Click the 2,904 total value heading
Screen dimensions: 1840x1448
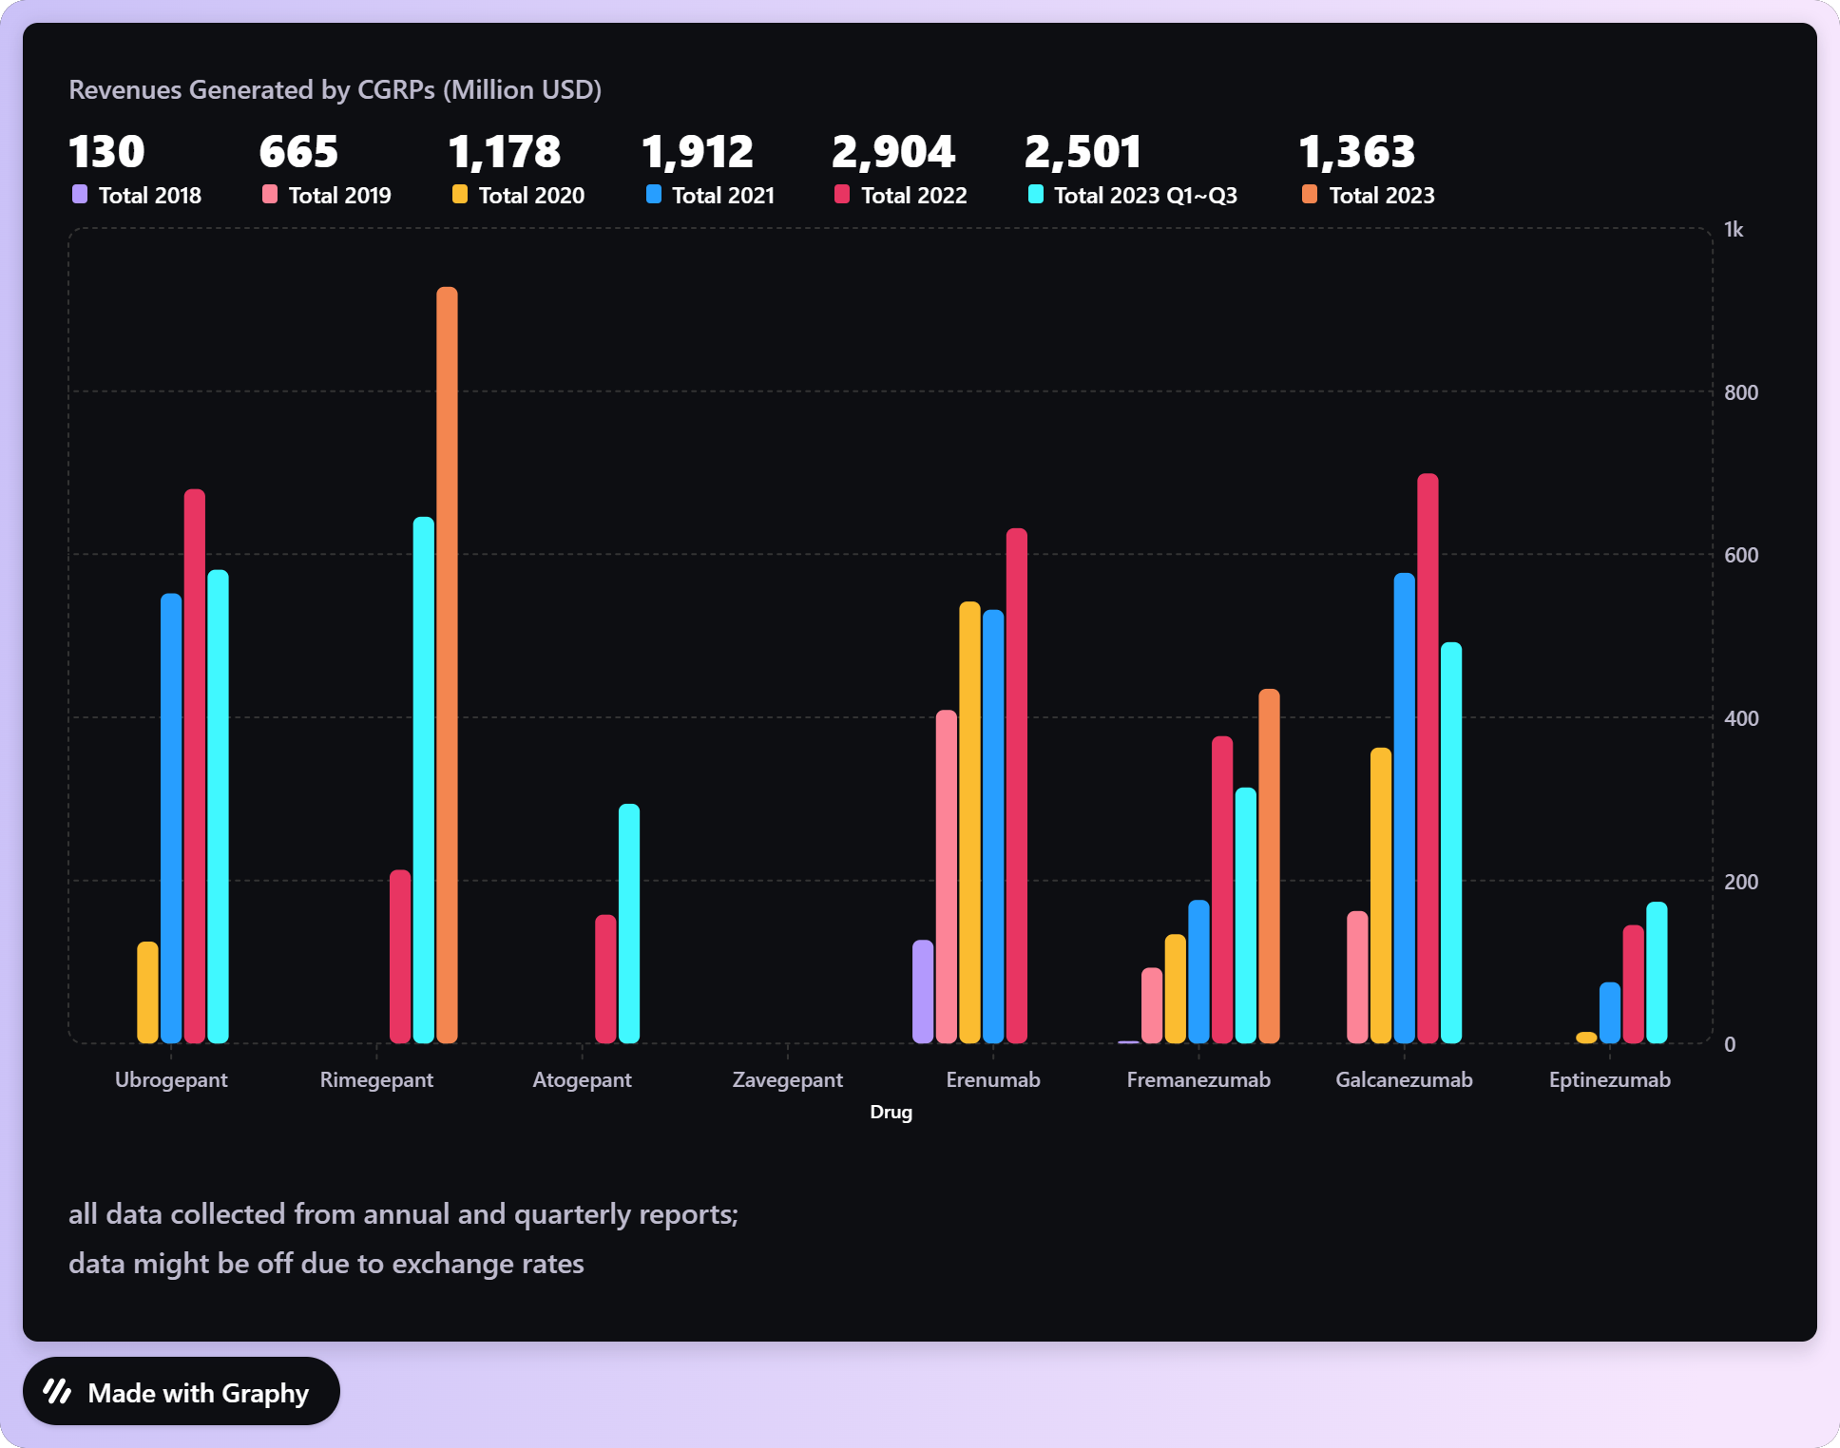point(892,152)
